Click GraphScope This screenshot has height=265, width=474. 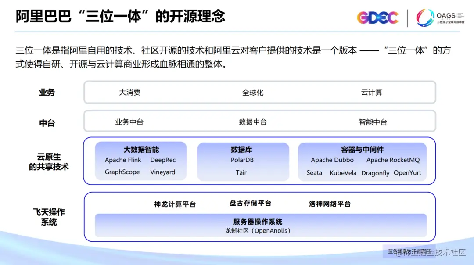click(x=122, y=172)
